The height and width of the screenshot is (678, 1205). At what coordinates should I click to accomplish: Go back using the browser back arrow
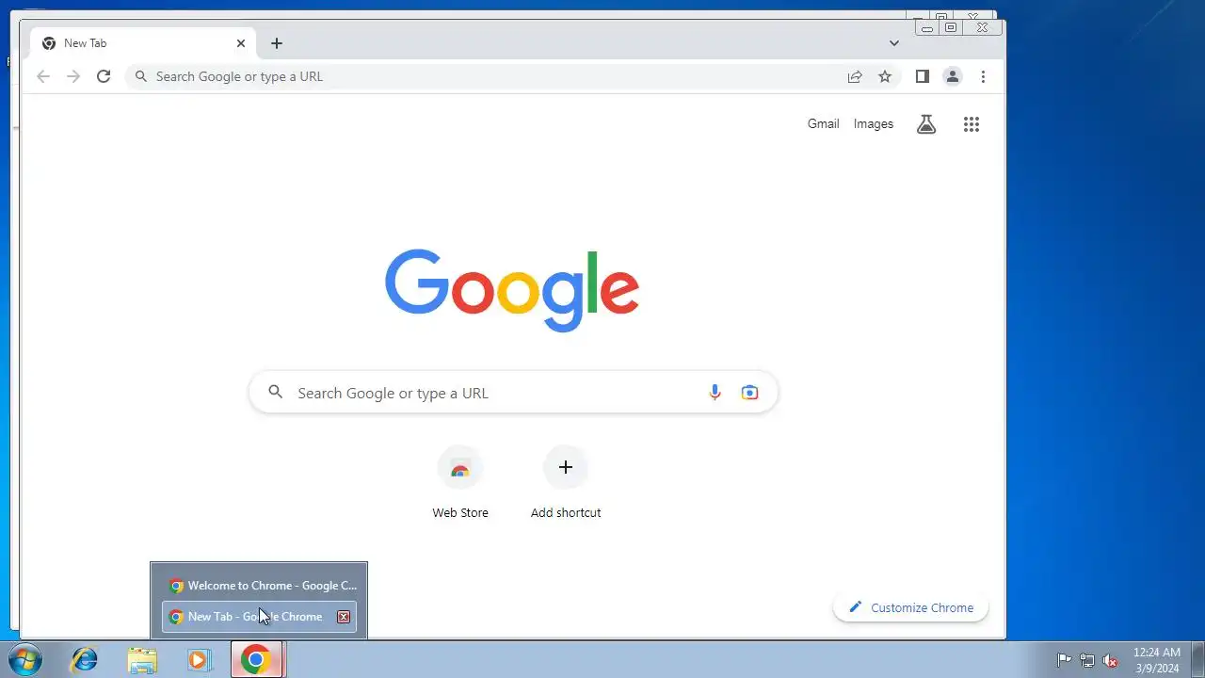(43, 76)
